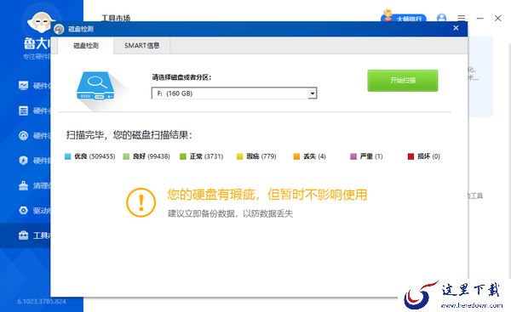Click the 您的硬盘有瑕疵 warning message

pos(267,195)
